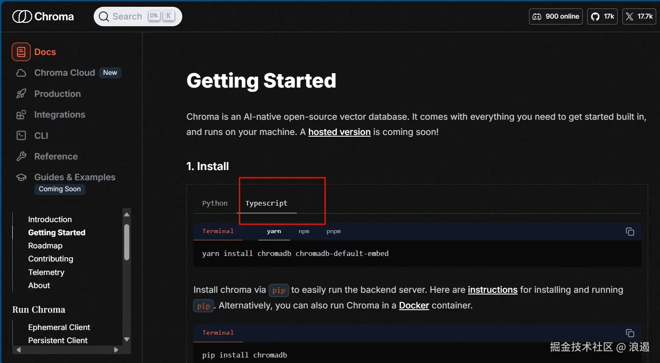Click the Discord icon in header

pyautogui.click(x=537, y=16)
